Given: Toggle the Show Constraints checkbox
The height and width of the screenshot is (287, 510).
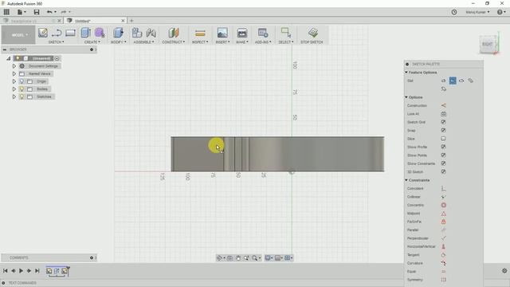Looking at the screenshot, I should click(x=443, y=163).
